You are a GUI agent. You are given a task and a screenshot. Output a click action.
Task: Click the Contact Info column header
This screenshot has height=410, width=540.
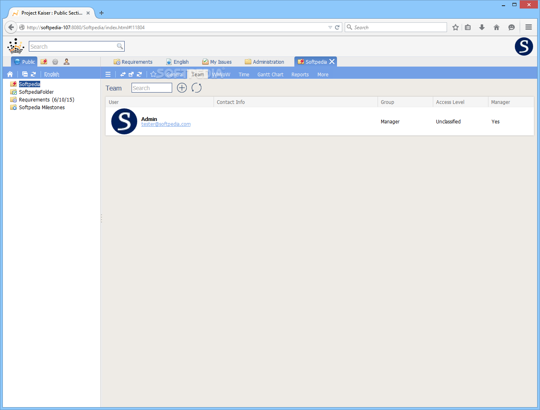(296, 102)
